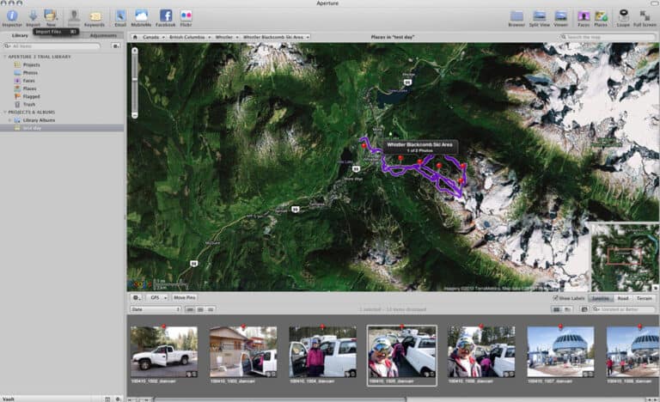Screen dimensions: 660x402
Task: Click the Move Pins button
Action: click(185, 297)
